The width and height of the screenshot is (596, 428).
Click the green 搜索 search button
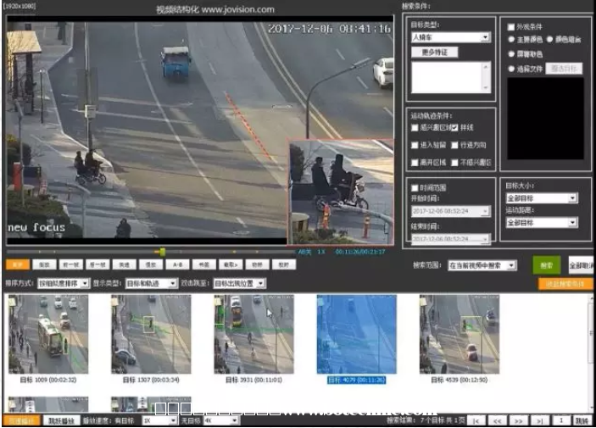click(x=546, y=265)
